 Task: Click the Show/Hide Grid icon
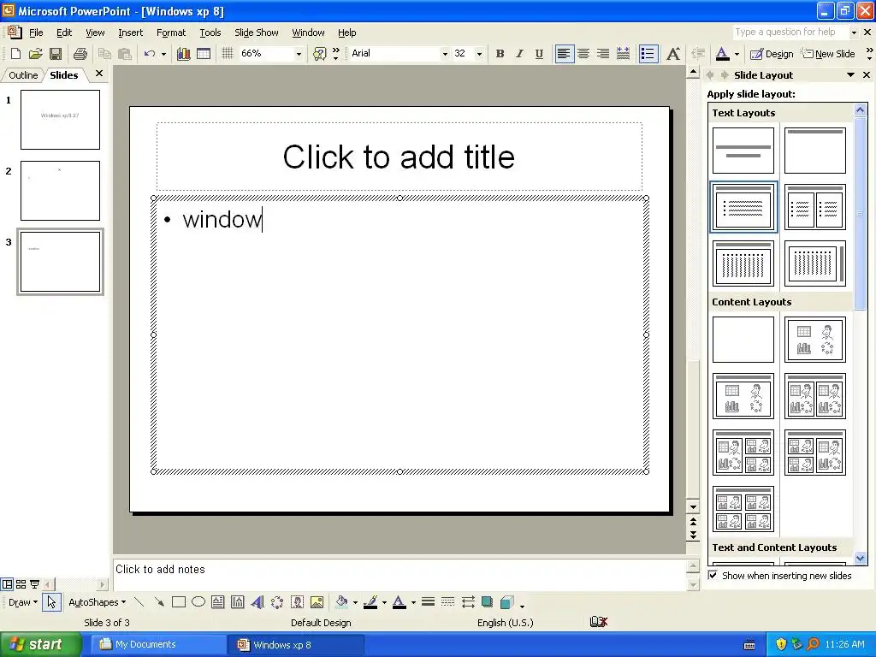227,54
